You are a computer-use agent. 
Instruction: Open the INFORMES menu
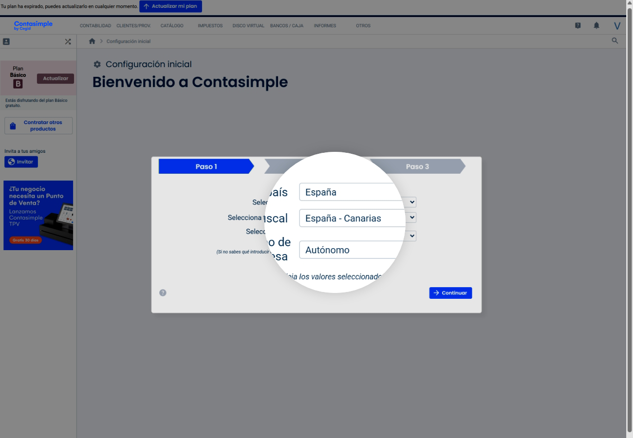coord(325,26)
